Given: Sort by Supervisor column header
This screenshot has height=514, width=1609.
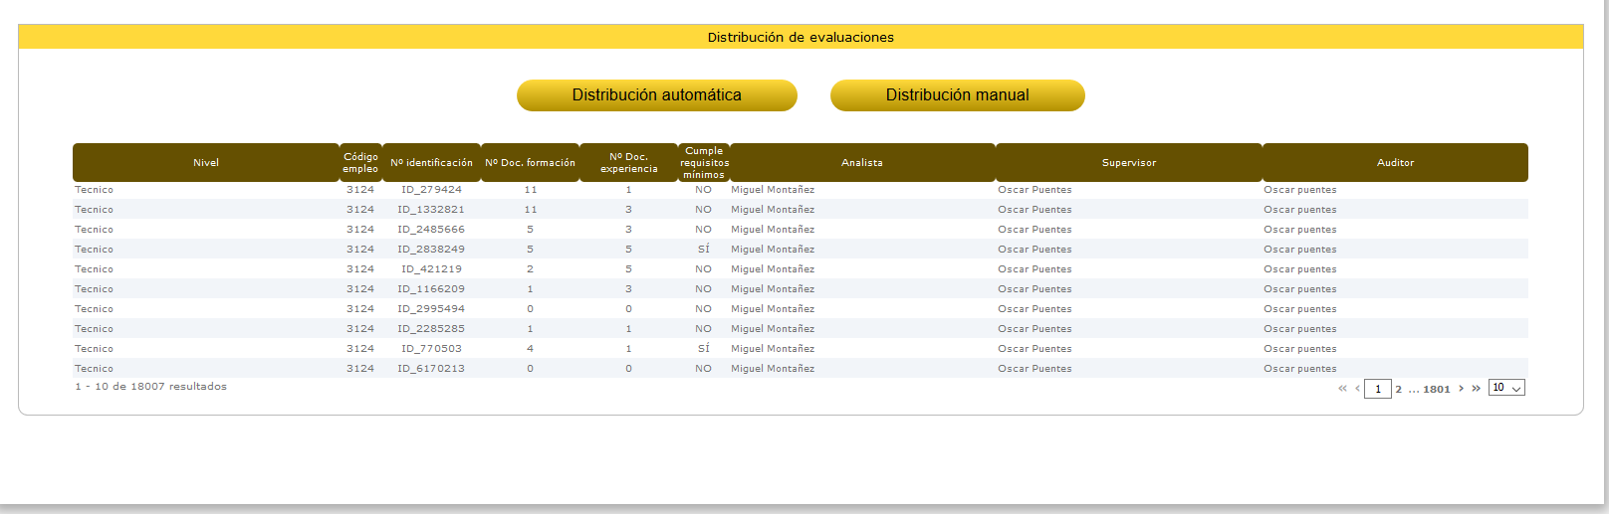Looking at the screenshot, I should tap(1128, 163).
